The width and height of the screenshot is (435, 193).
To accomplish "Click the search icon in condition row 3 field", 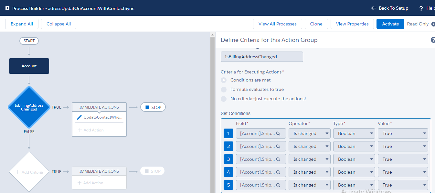I will tap(278, 159).
